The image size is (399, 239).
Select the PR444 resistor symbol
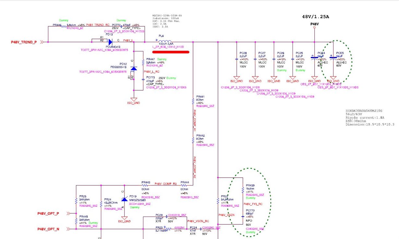[184, 185]
